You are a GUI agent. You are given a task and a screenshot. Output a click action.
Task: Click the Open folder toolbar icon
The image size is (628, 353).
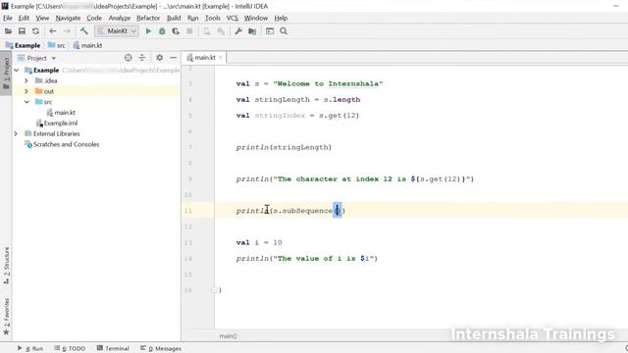pyautogui.click(x=8, y=31)
